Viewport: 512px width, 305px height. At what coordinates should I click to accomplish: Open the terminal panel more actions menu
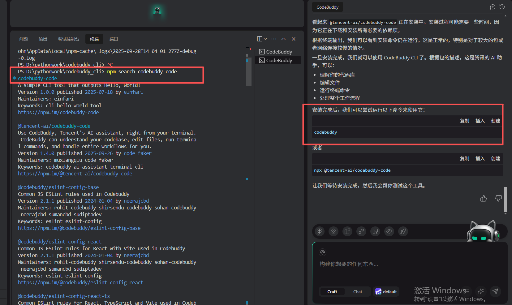(274, 39)
